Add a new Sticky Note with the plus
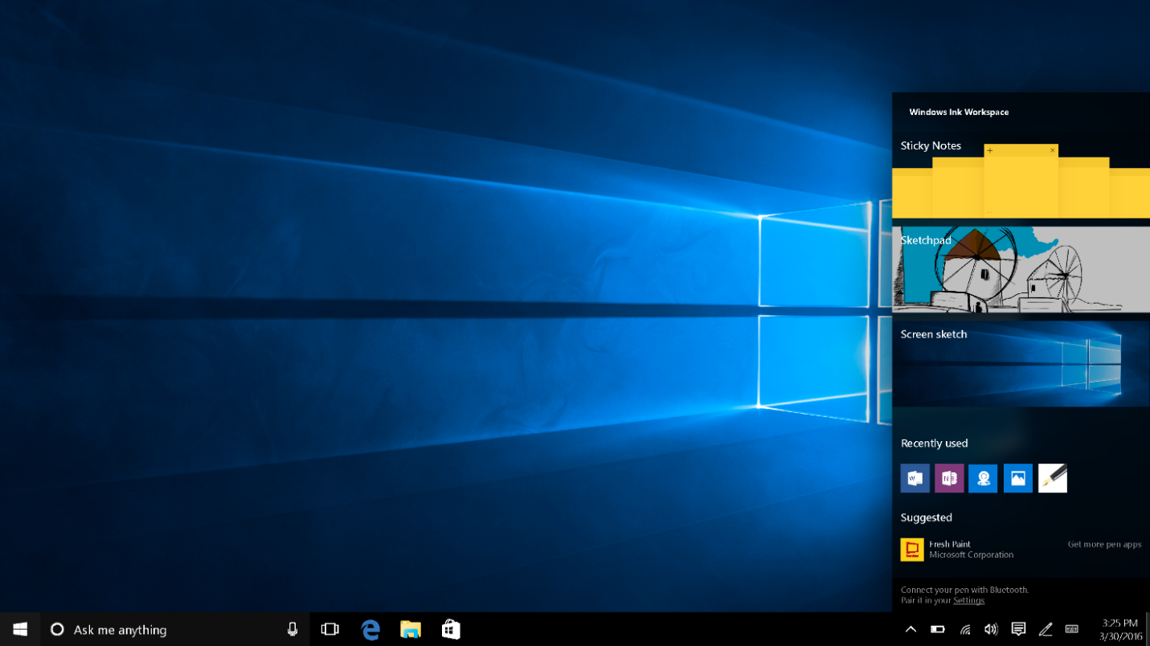 [x=989, y=150]
